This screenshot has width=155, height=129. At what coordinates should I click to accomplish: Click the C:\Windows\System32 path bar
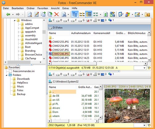pyautogui.click(x=99, y=82)
